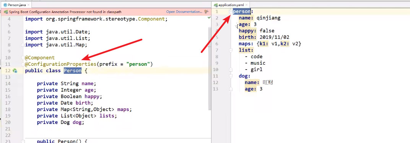Click the - girl list item
Viewport: 410px width, 143px height.
tap(254, 70)
